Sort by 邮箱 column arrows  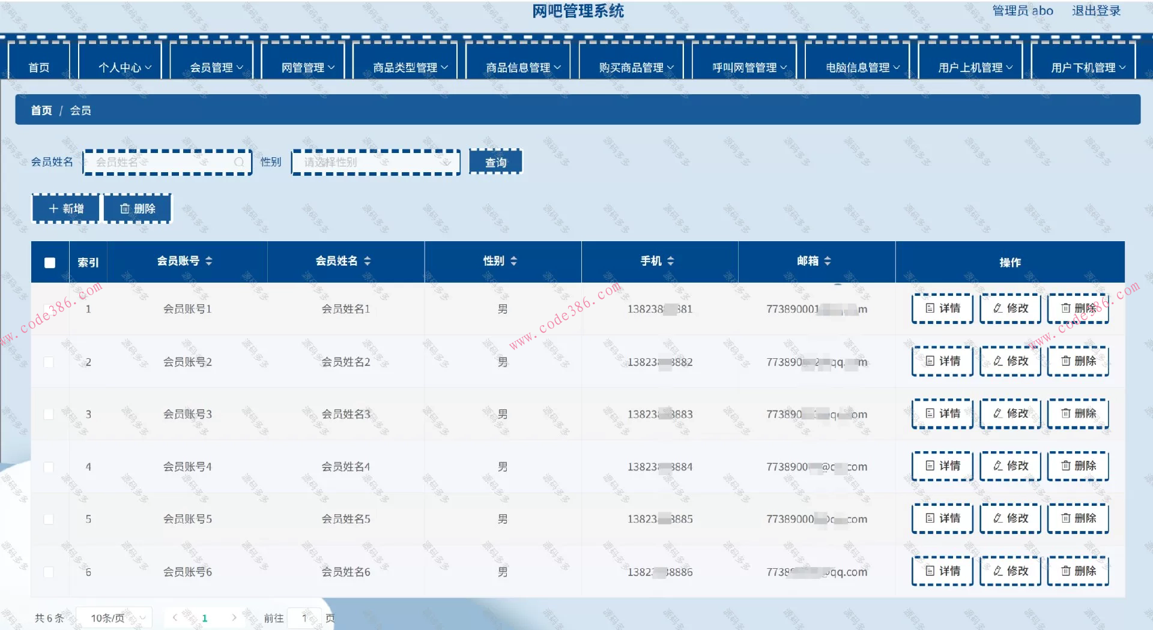[828, 261]
